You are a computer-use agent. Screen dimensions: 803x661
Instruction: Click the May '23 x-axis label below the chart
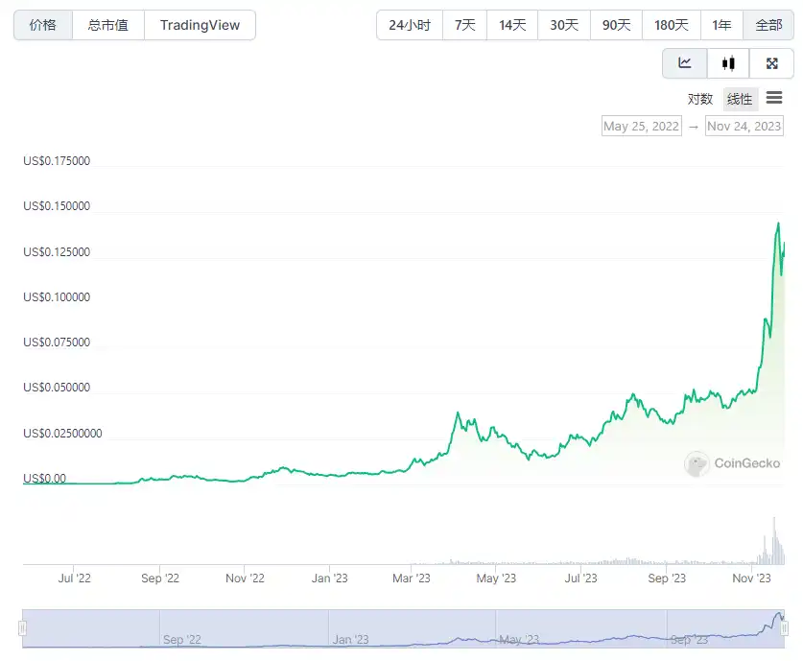[496, 578]
